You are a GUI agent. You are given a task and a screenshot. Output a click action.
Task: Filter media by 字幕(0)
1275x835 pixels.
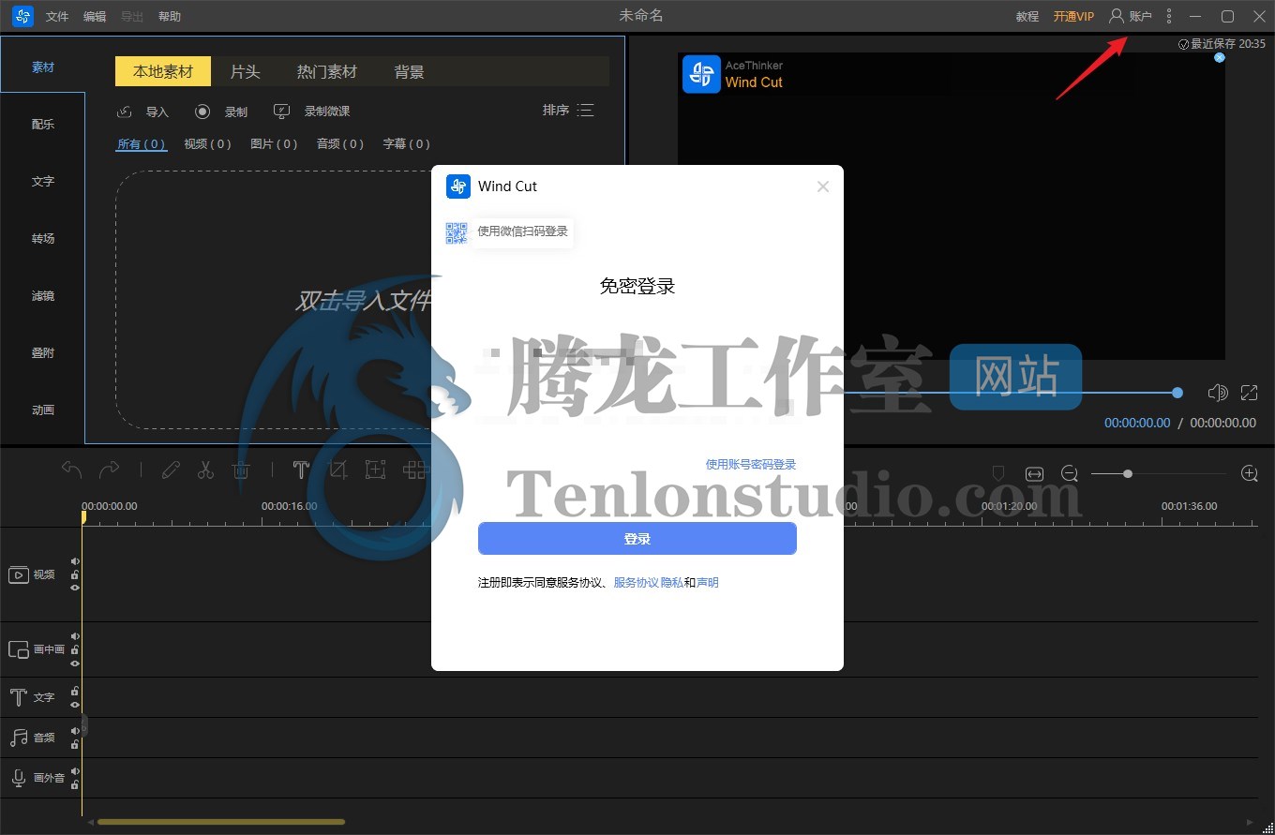click(407, 144)
